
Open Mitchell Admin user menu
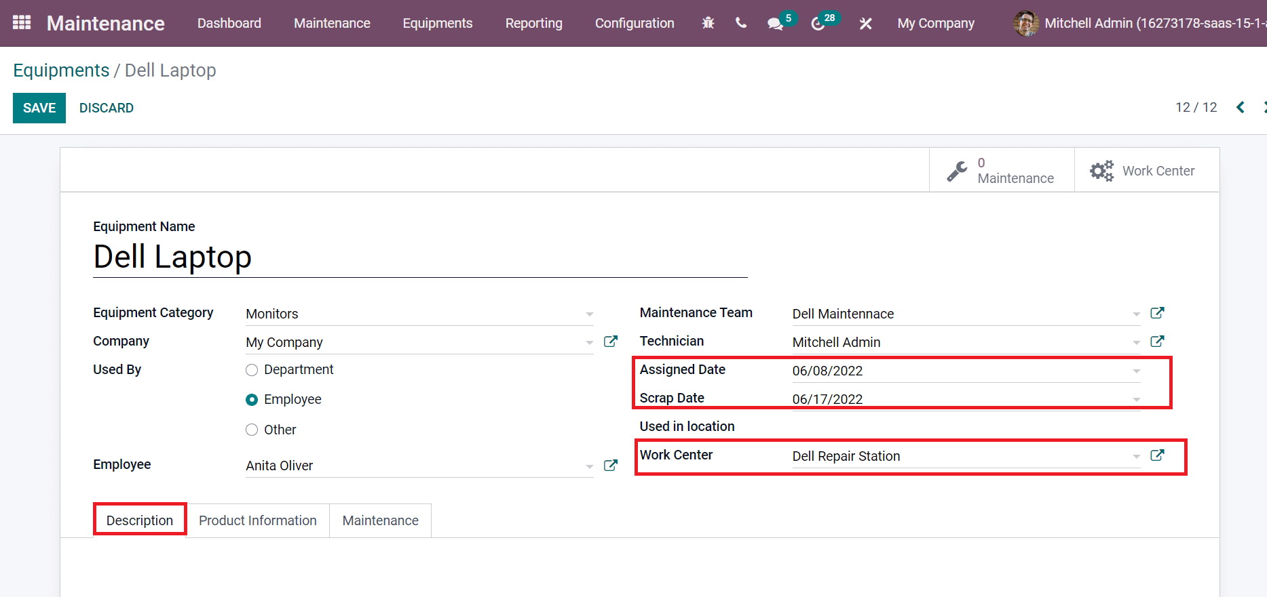[x=1140, y=23]
